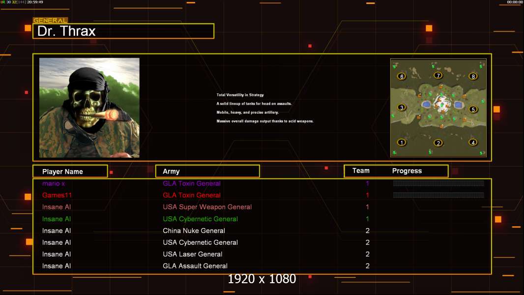This screenshot has width=524, height=295.
Task: Click the white USA Cybernetic General entry
Action: (x=200, y=242)
